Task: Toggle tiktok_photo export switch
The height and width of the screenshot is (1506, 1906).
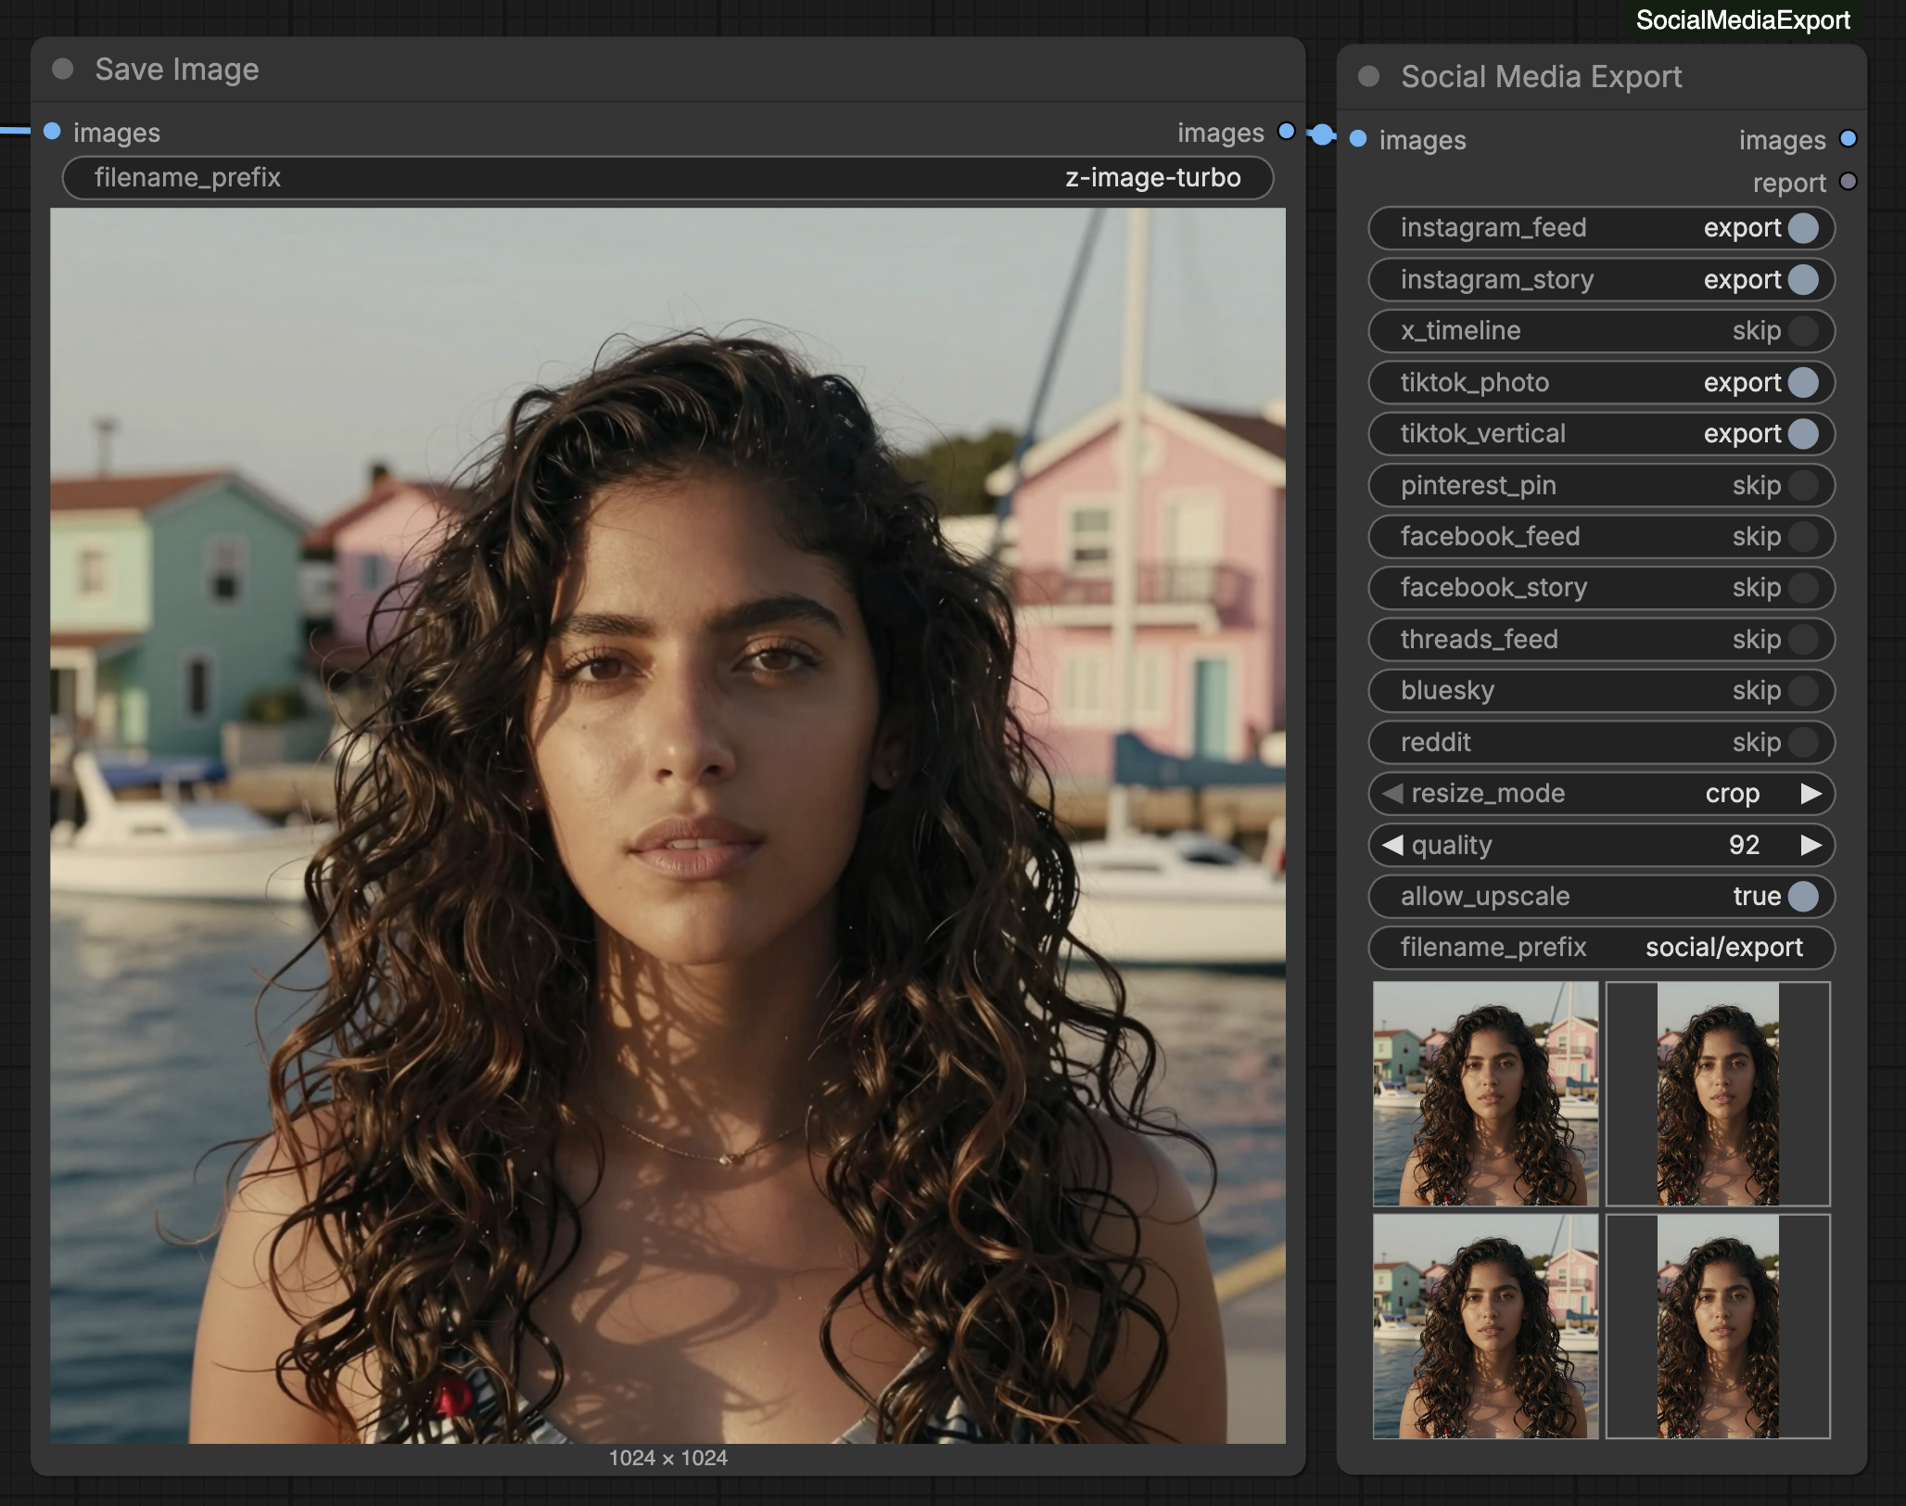Action: point(1803,382)
